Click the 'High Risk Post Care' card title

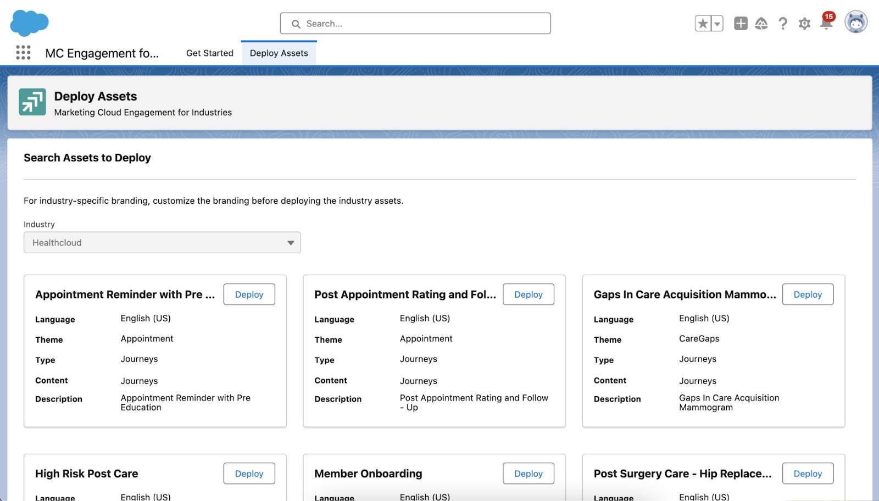coord(87,474)
